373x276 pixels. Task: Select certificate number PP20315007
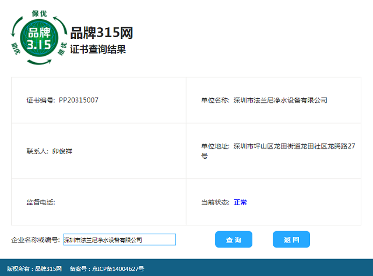point(79,100)
